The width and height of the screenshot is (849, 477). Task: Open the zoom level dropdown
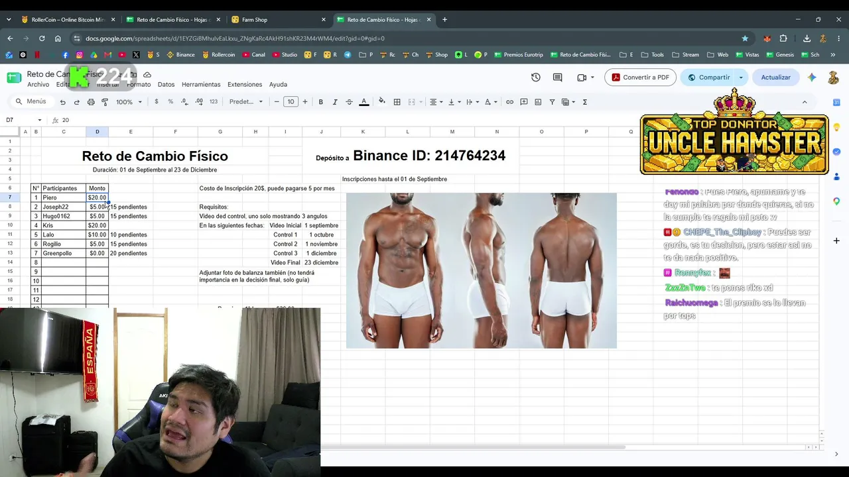[129, 102]
